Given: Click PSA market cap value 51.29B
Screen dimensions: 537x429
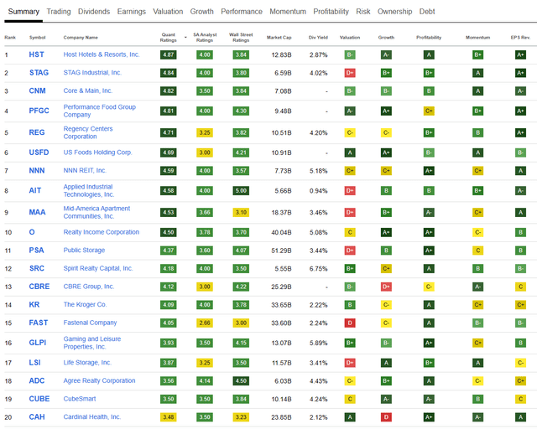Looking at the screenshot, I should point(281,251).
